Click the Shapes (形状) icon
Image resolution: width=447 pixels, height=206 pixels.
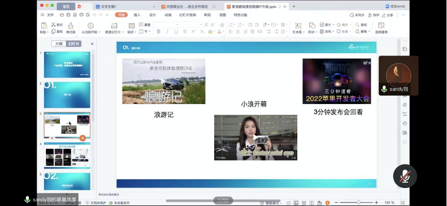pos(311,25)
